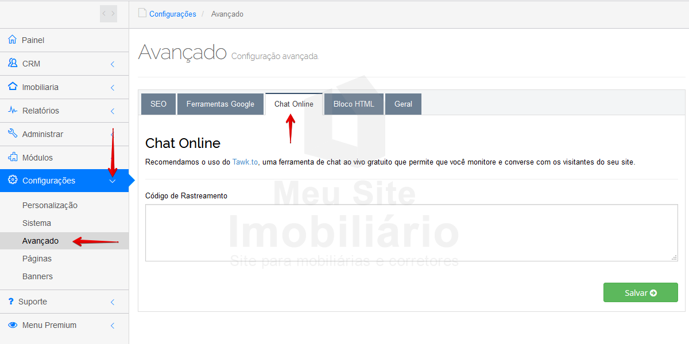Viewport: 689px width, 344px height.
Task: Click the CRM users icon
Action: [13, 64]
